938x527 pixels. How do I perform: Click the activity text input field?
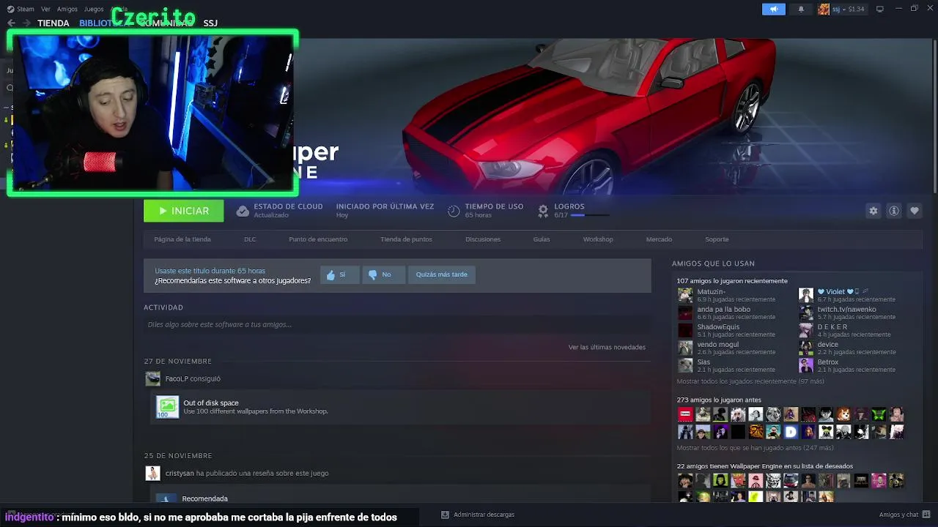click(397, 324)
